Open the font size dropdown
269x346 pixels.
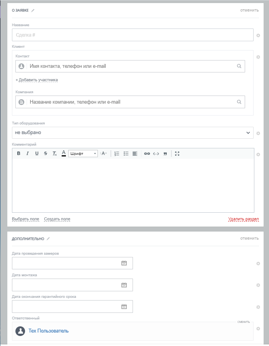point(104,153)
